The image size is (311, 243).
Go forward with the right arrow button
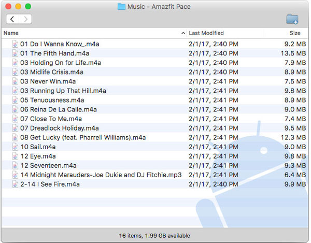coord(25,19)
